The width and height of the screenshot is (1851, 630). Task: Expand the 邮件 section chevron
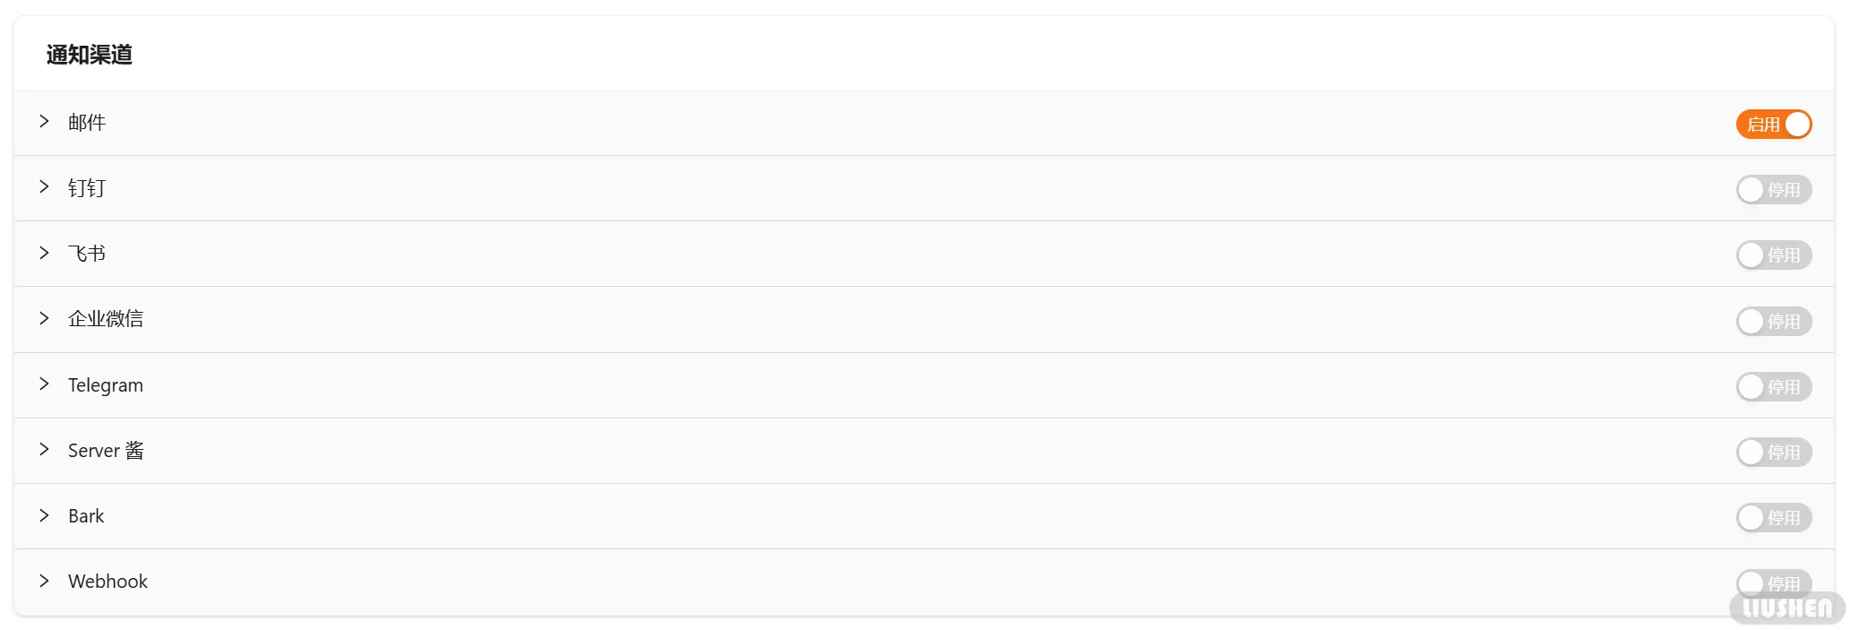44,122
